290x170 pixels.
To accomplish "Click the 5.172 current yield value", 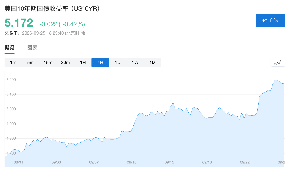I will coord(19,23).
